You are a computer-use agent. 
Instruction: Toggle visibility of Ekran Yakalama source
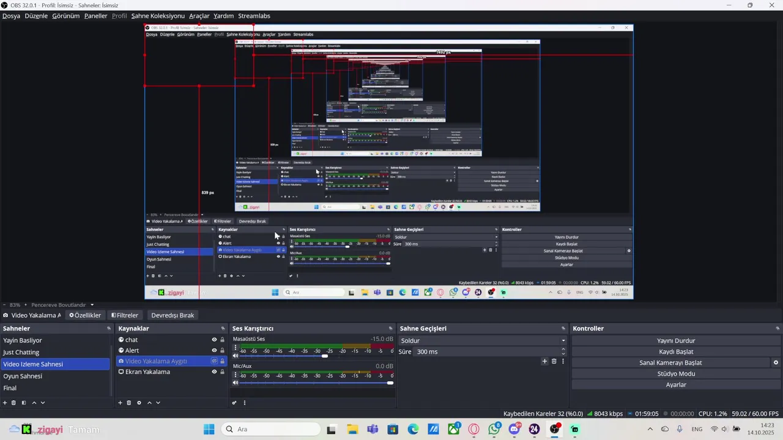(x=214, y=372)
